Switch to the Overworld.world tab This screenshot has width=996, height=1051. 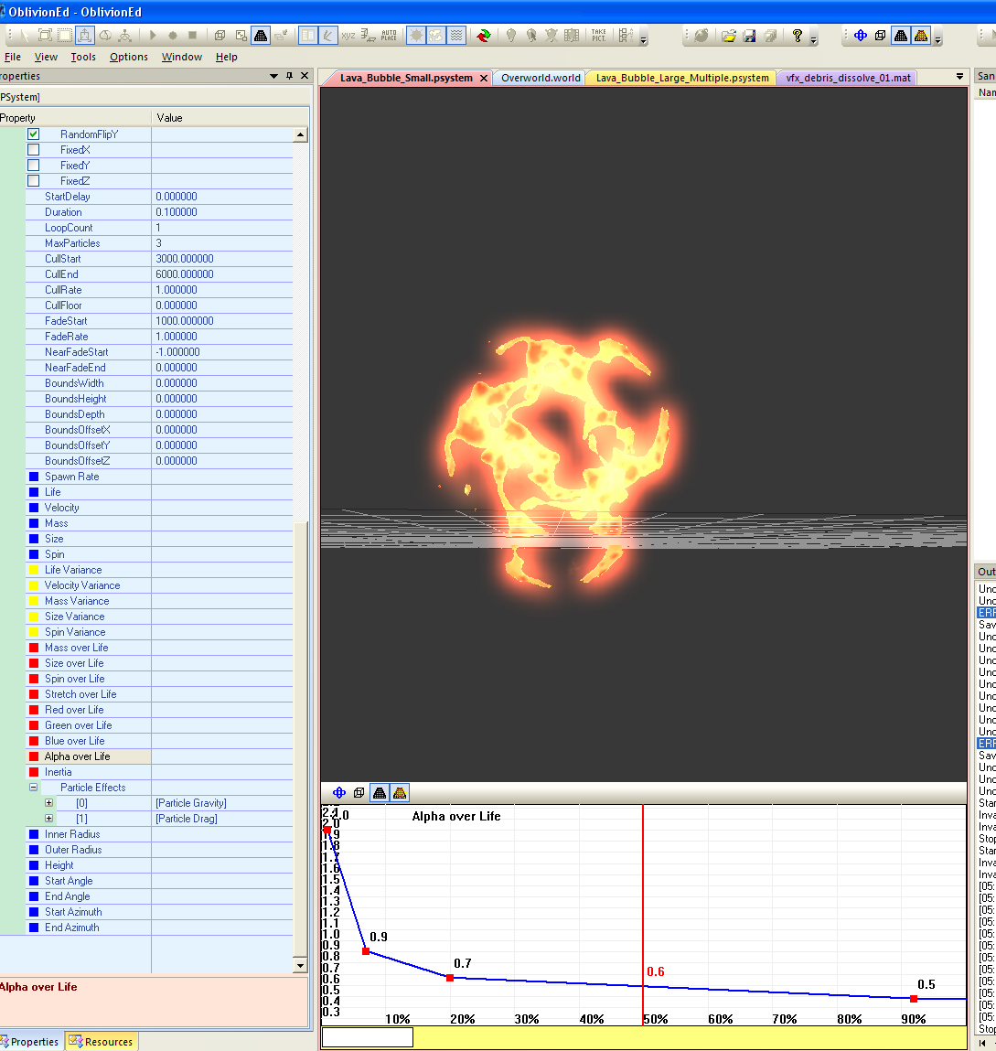[541, 78]
